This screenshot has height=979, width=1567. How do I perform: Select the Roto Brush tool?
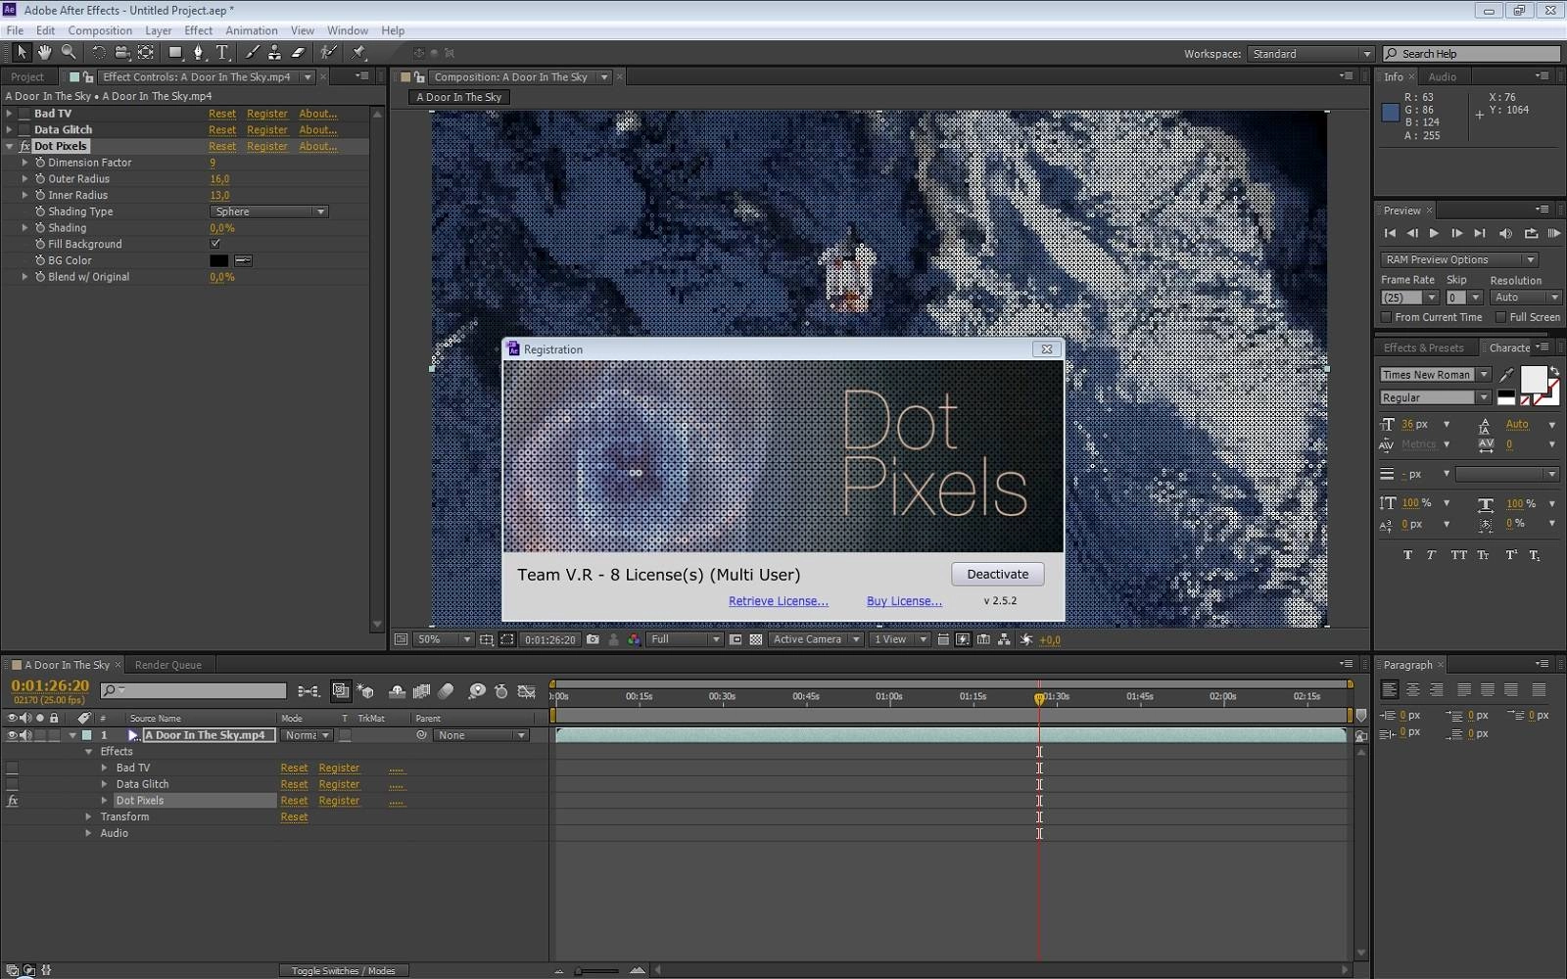point(329,53)
